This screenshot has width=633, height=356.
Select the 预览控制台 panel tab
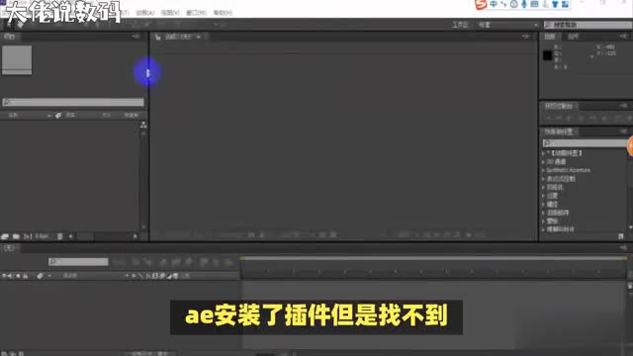coord(558,106)
